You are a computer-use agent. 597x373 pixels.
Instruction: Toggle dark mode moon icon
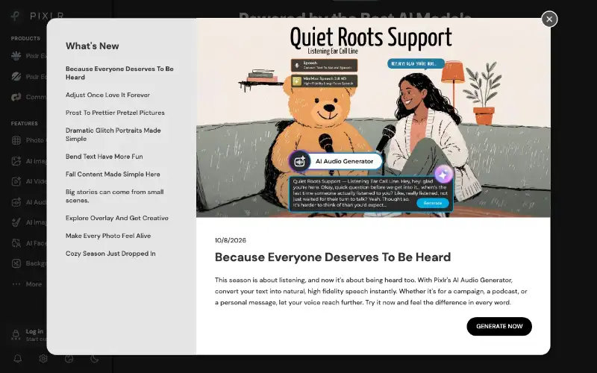(x=95, y=359)
